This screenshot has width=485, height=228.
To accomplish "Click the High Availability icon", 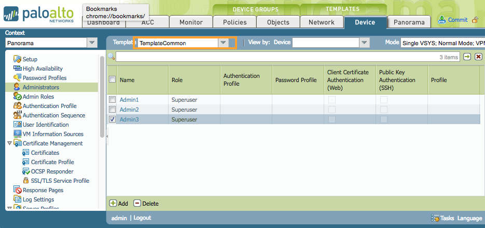I will [18, 69].
